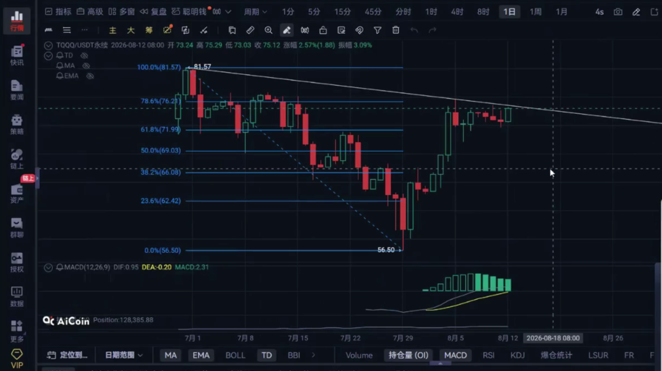Click the 8月 5 date on the time axis

[x=455, y=338]
